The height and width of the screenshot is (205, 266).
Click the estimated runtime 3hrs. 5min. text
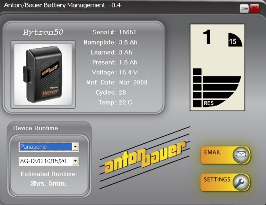coord(48,183)
